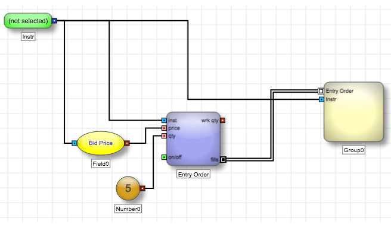This screenshot has height=227, width=391.
Task: Click the Group0 label
Action: 353,150
